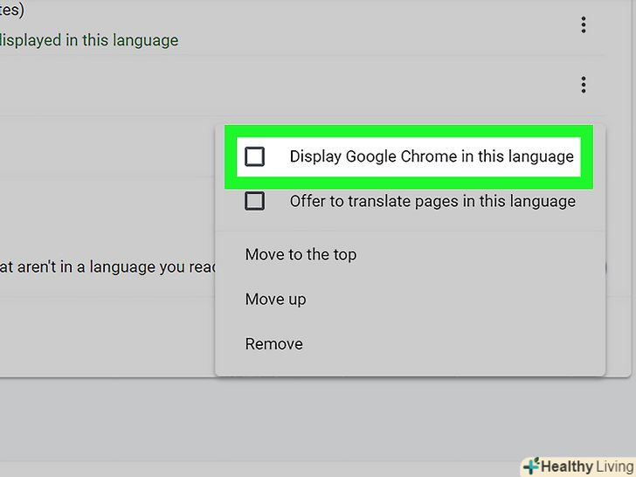
Task: Check Display Google Chrome in this language
Action: pos(255,156)
